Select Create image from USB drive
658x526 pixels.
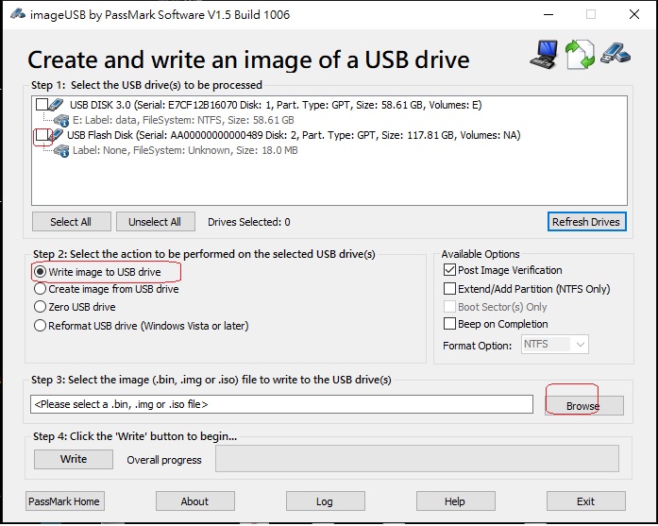click(41, 290)
